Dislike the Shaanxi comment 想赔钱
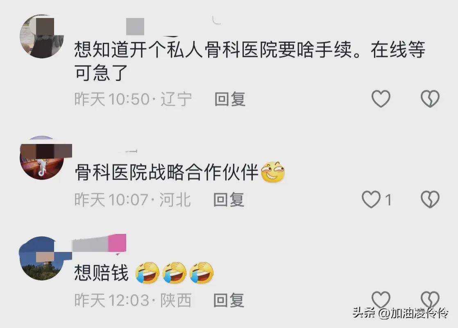The image size is (458, 328). [x=430, y=299]
